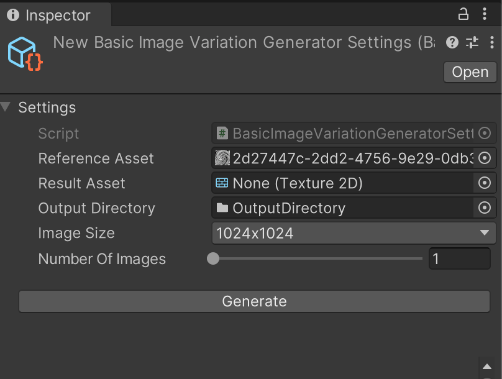Open object picker for Result Asset

[485, 183]
